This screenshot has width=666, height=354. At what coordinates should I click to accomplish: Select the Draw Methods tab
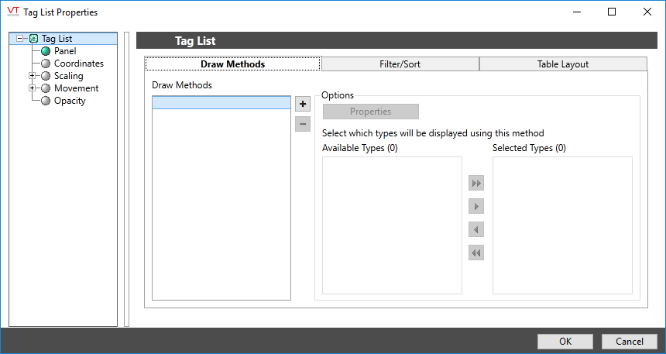(232, 64)
